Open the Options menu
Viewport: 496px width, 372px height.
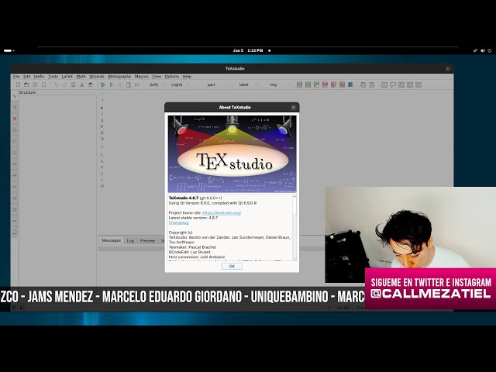click(172, 77)
